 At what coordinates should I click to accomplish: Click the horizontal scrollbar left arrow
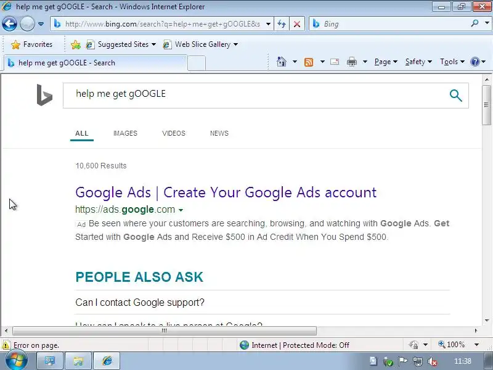(6, 331)
